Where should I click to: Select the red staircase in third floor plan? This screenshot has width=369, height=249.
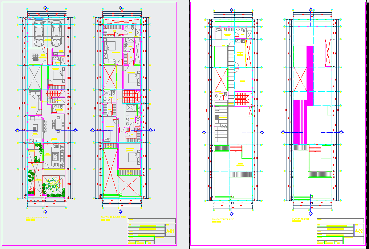coord(242,99)
